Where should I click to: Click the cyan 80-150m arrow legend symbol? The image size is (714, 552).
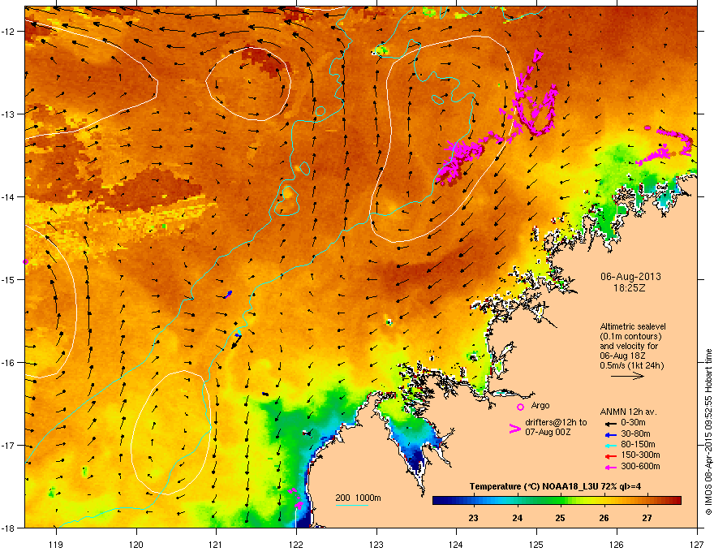610,445
